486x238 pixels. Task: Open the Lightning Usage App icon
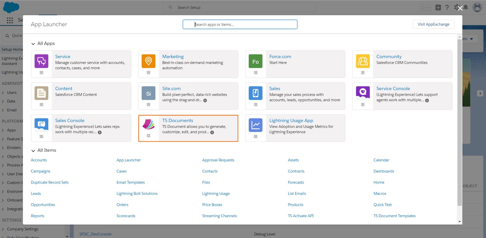(256, 125)
